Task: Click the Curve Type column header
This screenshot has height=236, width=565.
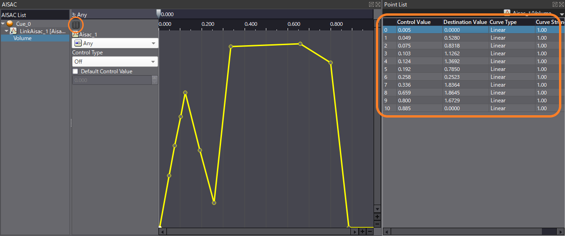Action: click(x=503, y=22)
